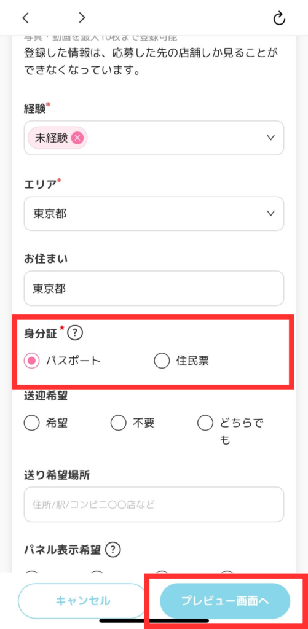Tap the browser forward arrow
The image size is (308, 629).
pos(82,18)
